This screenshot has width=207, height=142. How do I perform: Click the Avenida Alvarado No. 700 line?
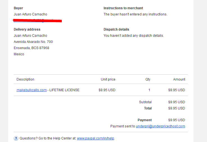pos(33,42)
